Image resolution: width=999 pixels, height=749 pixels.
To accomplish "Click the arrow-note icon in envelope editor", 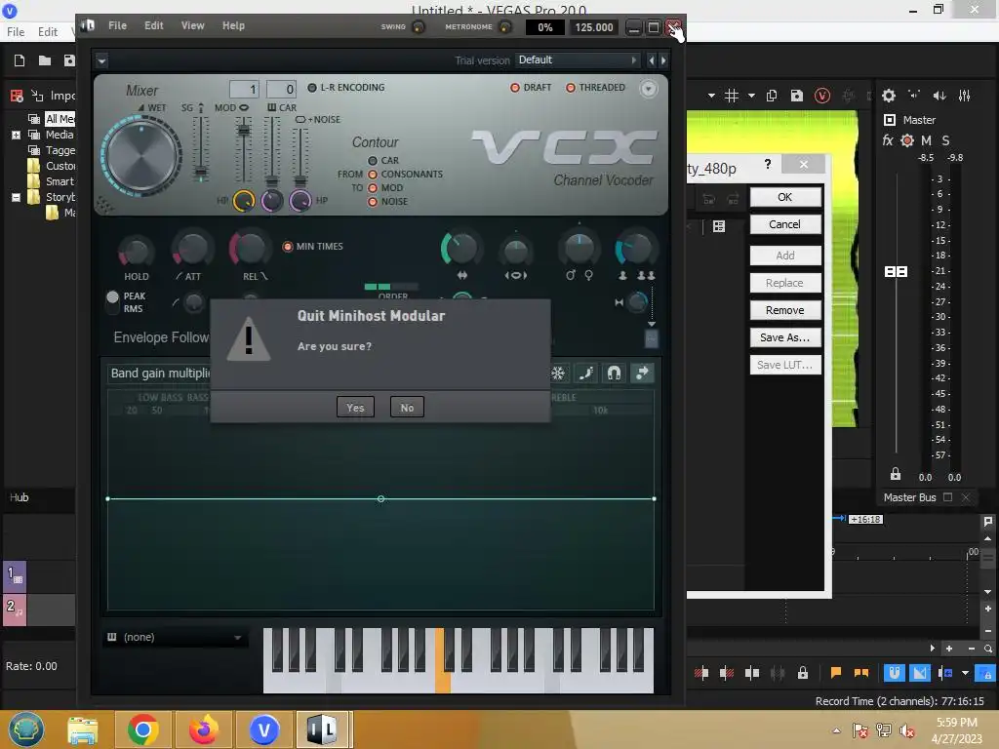I will 642,374.
